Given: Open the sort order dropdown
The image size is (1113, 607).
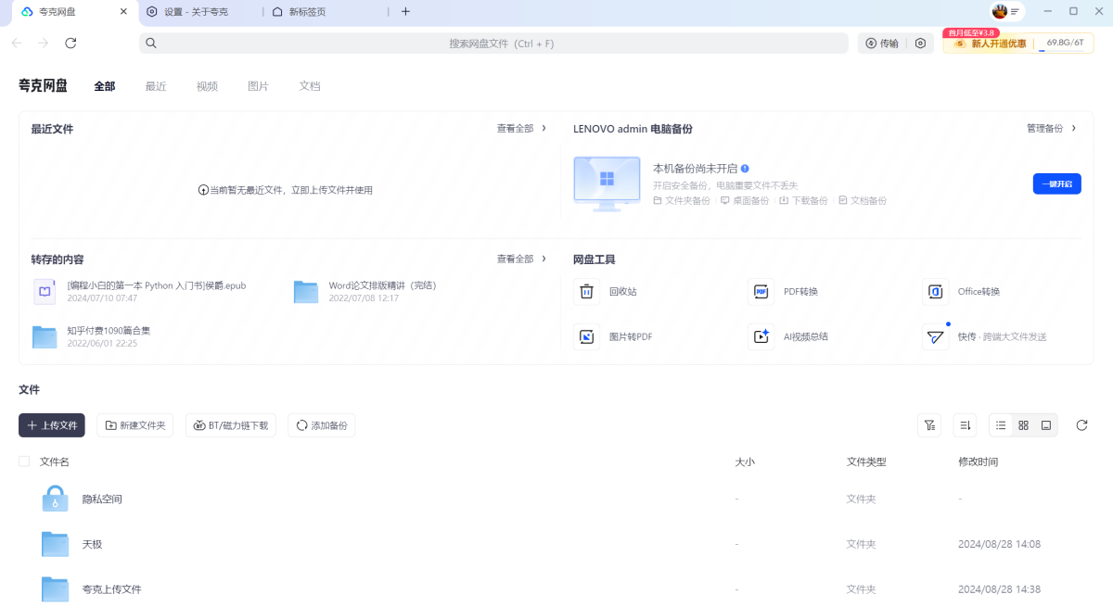Looking at the screenshot, I should [965, 425].
